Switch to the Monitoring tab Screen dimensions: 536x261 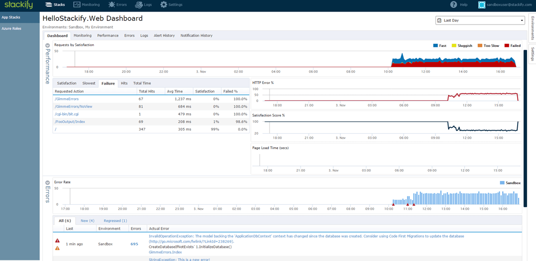point(82,35)
